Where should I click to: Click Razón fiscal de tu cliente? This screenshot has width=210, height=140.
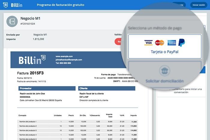tap(91, 94)
